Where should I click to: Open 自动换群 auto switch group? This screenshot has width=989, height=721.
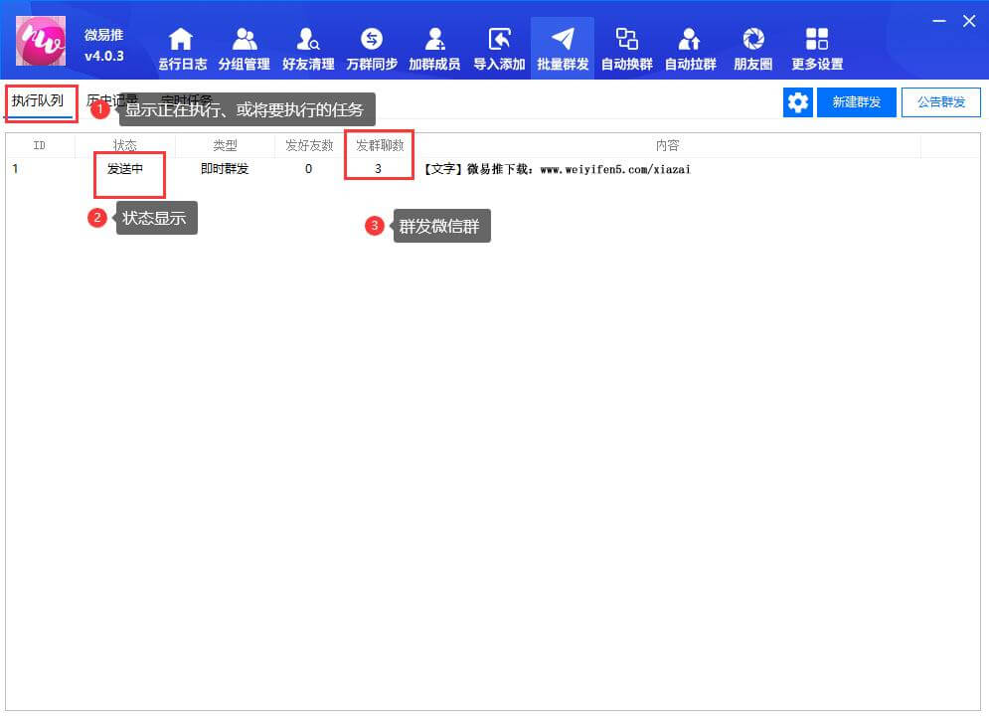tap(626, 49)
